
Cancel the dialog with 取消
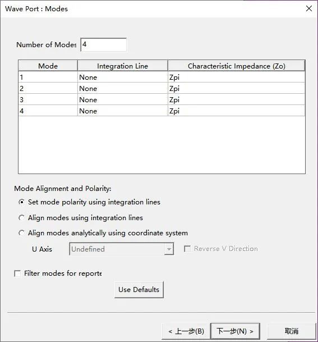point(291,331)
